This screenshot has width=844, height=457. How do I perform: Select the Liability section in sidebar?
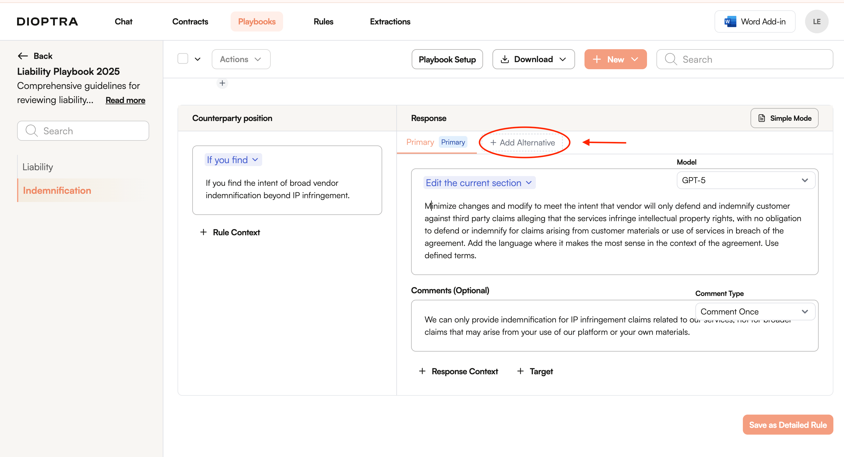[x=38, y=167]
